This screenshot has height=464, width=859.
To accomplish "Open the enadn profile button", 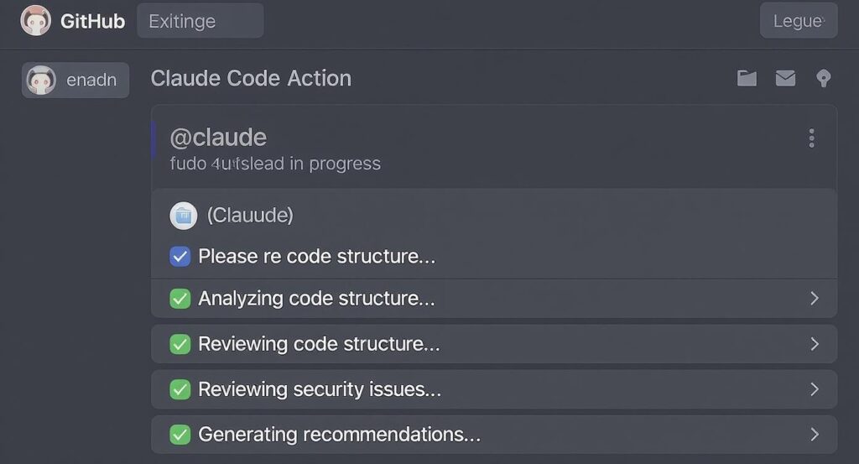I will click(x=75, y=80).
